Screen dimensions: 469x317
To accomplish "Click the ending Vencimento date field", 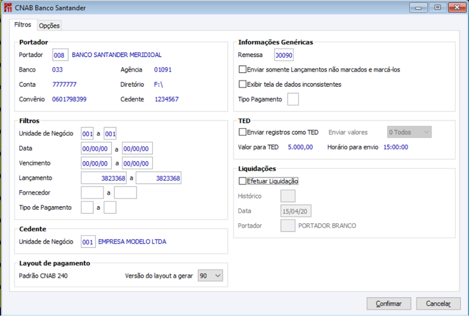I will point(137,164).
